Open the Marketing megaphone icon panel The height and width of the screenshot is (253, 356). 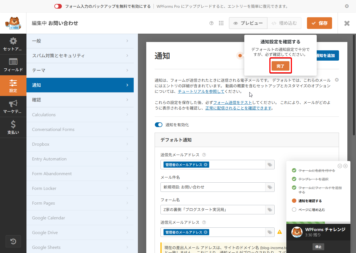(x=13, y=106)
